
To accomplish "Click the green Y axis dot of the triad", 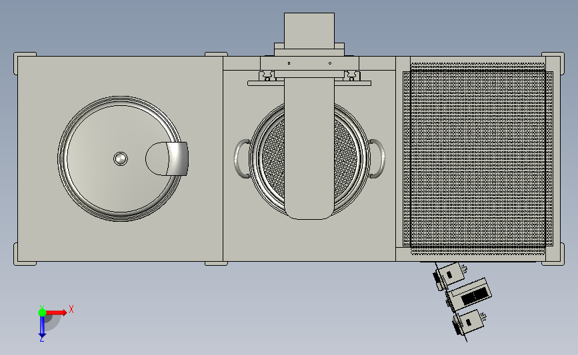I will click(x=42, y=312).
